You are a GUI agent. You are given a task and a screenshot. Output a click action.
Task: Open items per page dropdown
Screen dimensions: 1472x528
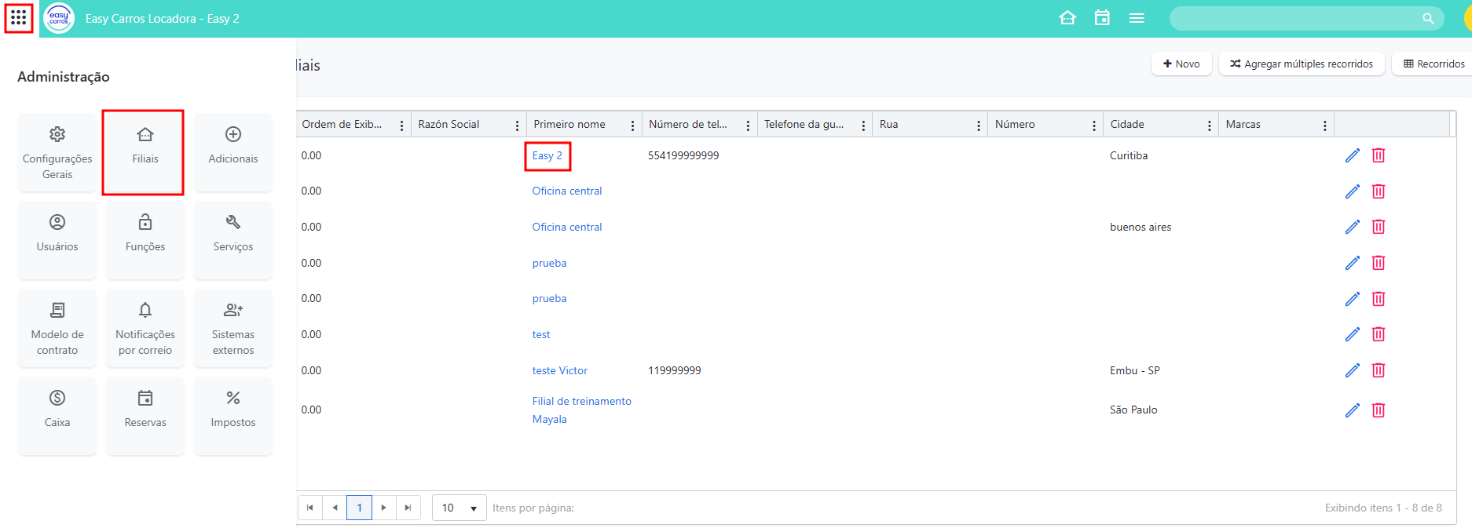coord(460,508)
